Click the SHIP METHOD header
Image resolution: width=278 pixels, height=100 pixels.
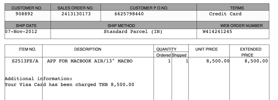pos(121,26)
